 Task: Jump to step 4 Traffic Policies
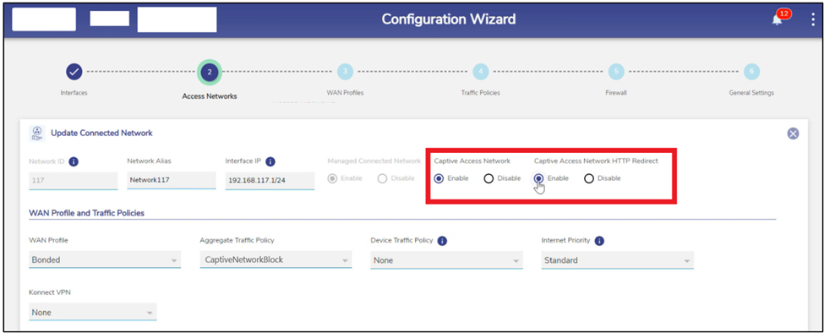pyautogui.click(x=480, y=72)
